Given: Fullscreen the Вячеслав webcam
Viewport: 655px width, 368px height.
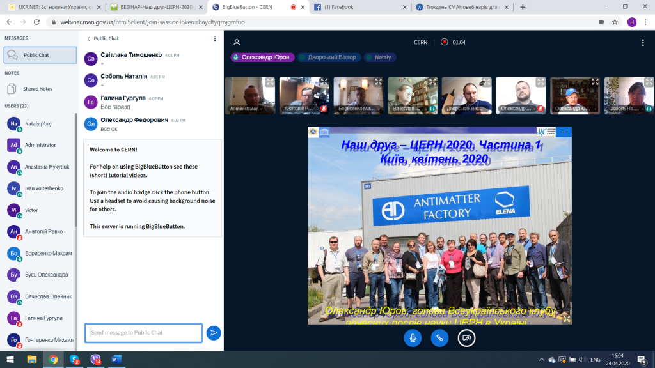Looking at the screenshot, I should tap(433, 82).
